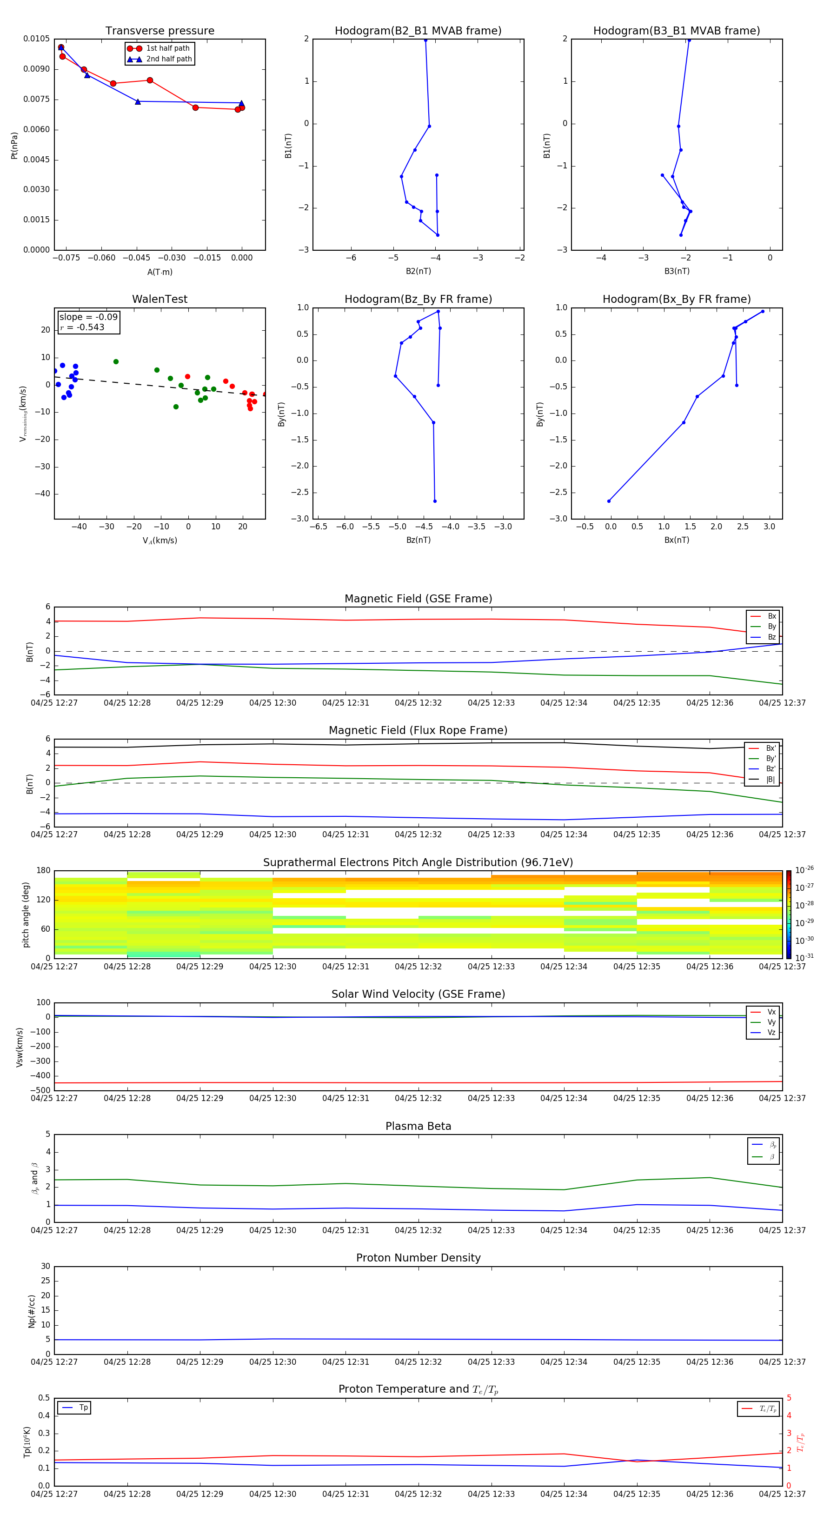Click the "Proton Number Density" title
The image size is (837, 1535).
tap(418, 1259)
